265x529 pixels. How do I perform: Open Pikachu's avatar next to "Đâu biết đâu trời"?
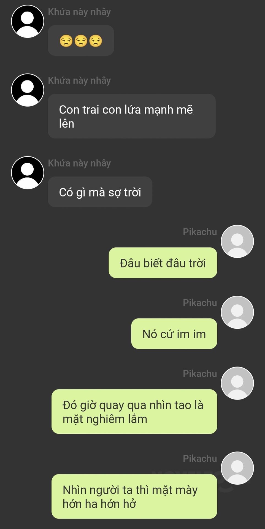coord(237,241)
